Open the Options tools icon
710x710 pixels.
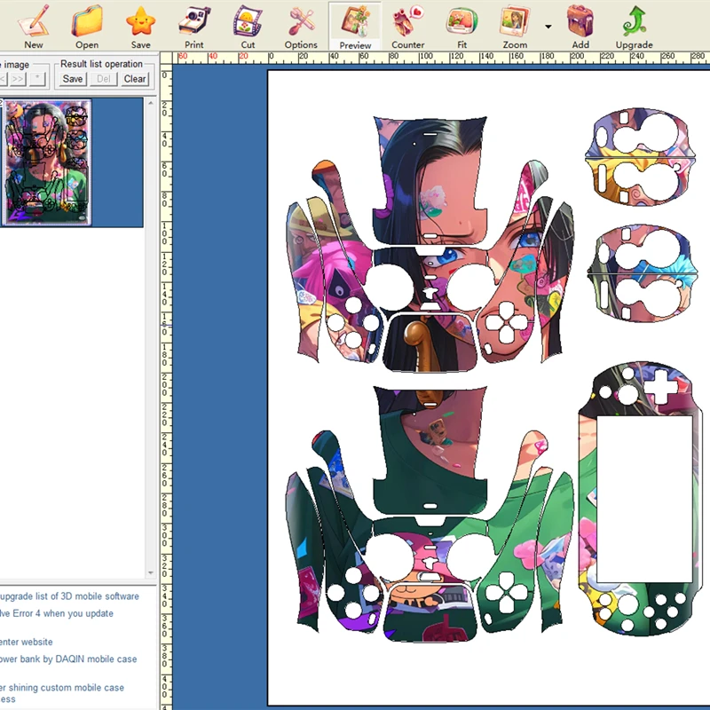click(301, 27)
